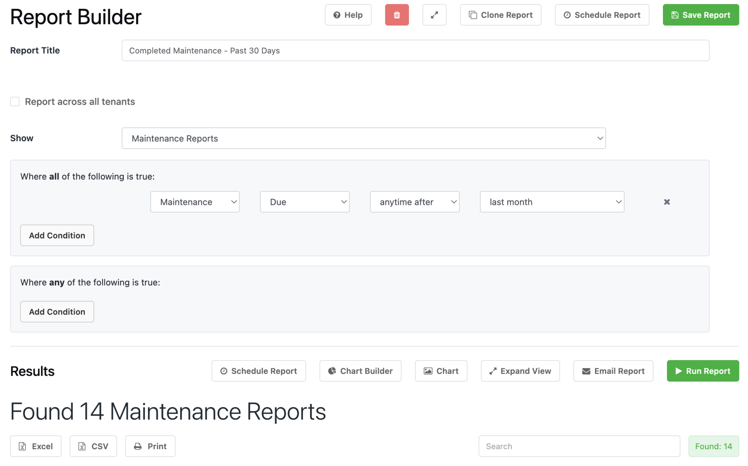Screen dimensions: 748x466
Task: Clone this report
Action: [500, 15]
